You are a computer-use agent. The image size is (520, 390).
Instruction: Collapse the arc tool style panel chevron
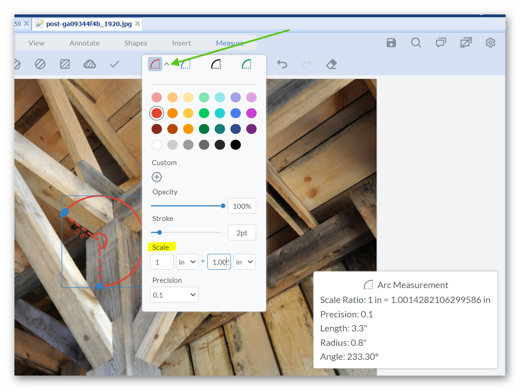point(166,64)
